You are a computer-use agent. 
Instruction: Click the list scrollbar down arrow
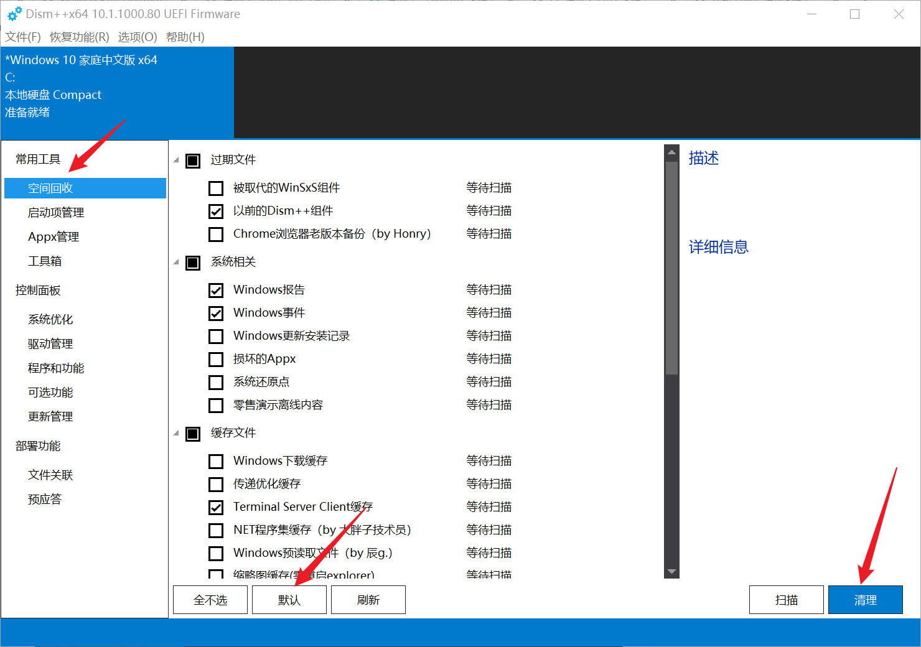(x=671, y=571)
